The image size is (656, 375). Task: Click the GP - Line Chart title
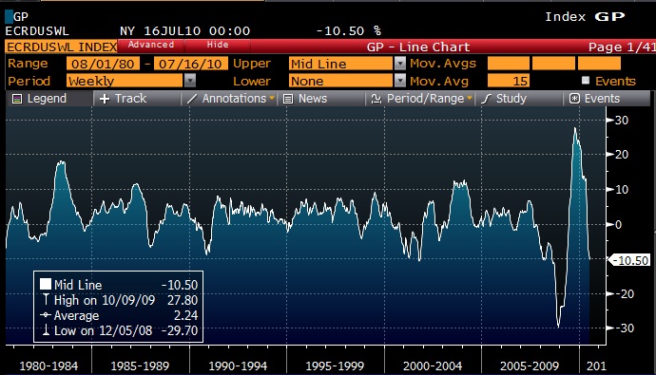tap(418, 47)
